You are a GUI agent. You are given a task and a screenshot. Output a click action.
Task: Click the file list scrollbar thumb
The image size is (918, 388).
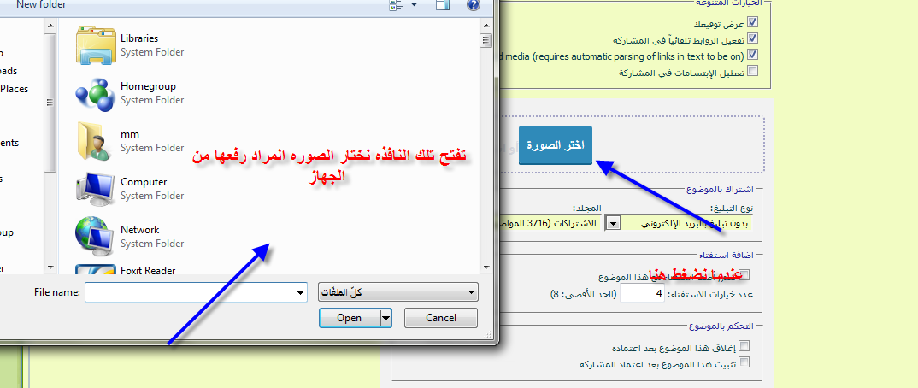coord(485,40)
